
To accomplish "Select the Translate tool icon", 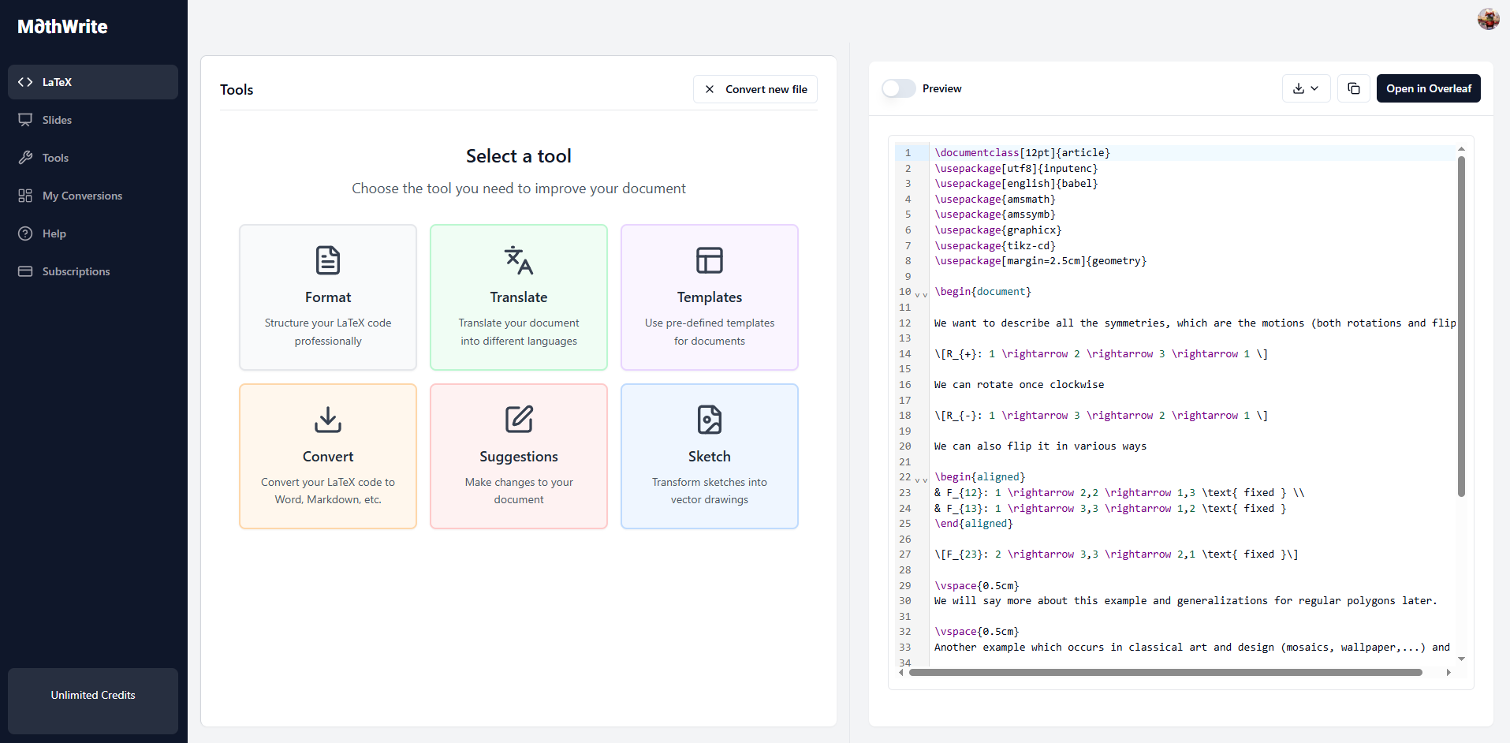I will 519,260.
